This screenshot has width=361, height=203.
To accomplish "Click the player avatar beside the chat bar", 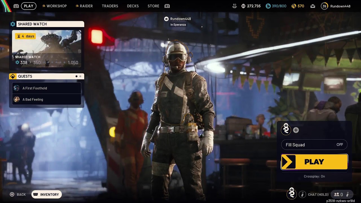I will click(x=292, y=193).
